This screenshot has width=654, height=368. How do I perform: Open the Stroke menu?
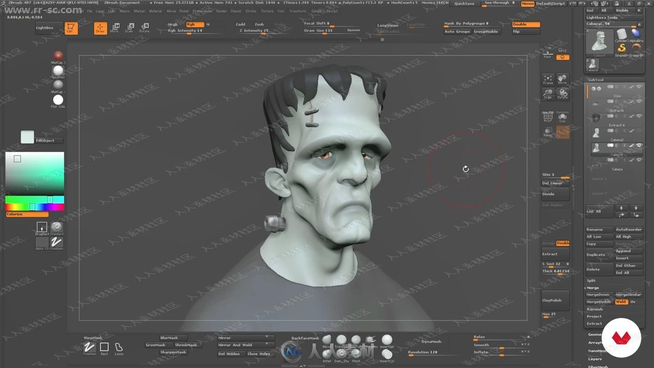click(251, 11)
